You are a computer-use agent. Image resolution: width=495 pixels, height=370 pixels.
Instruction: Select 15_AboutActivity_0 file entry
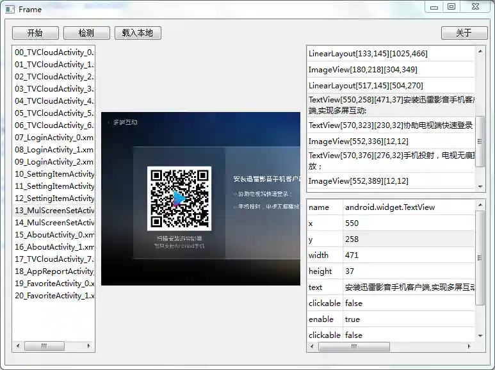[x=54, y=235]
